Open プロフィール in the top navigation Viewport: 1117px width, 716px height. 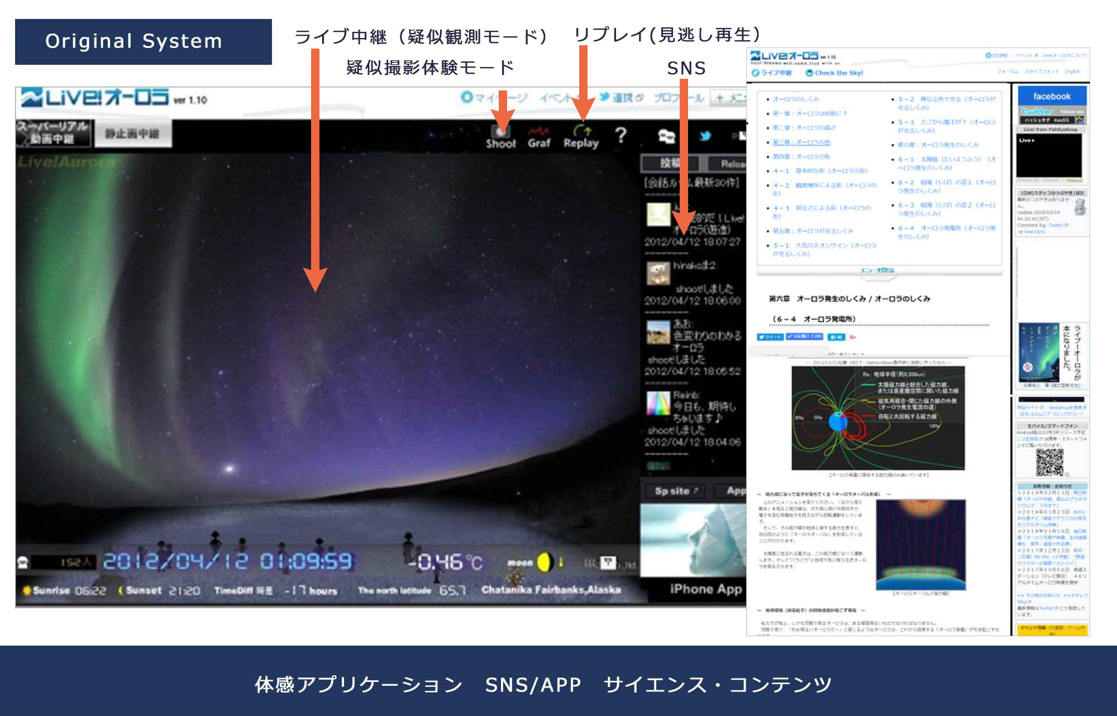[x=679, y=98]
